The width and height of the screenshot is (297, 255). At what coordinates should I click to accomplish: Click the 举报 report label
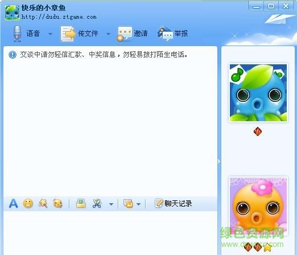click(181, 34)
